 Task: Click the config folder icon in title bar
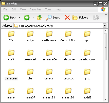click(x=4, y=4)
